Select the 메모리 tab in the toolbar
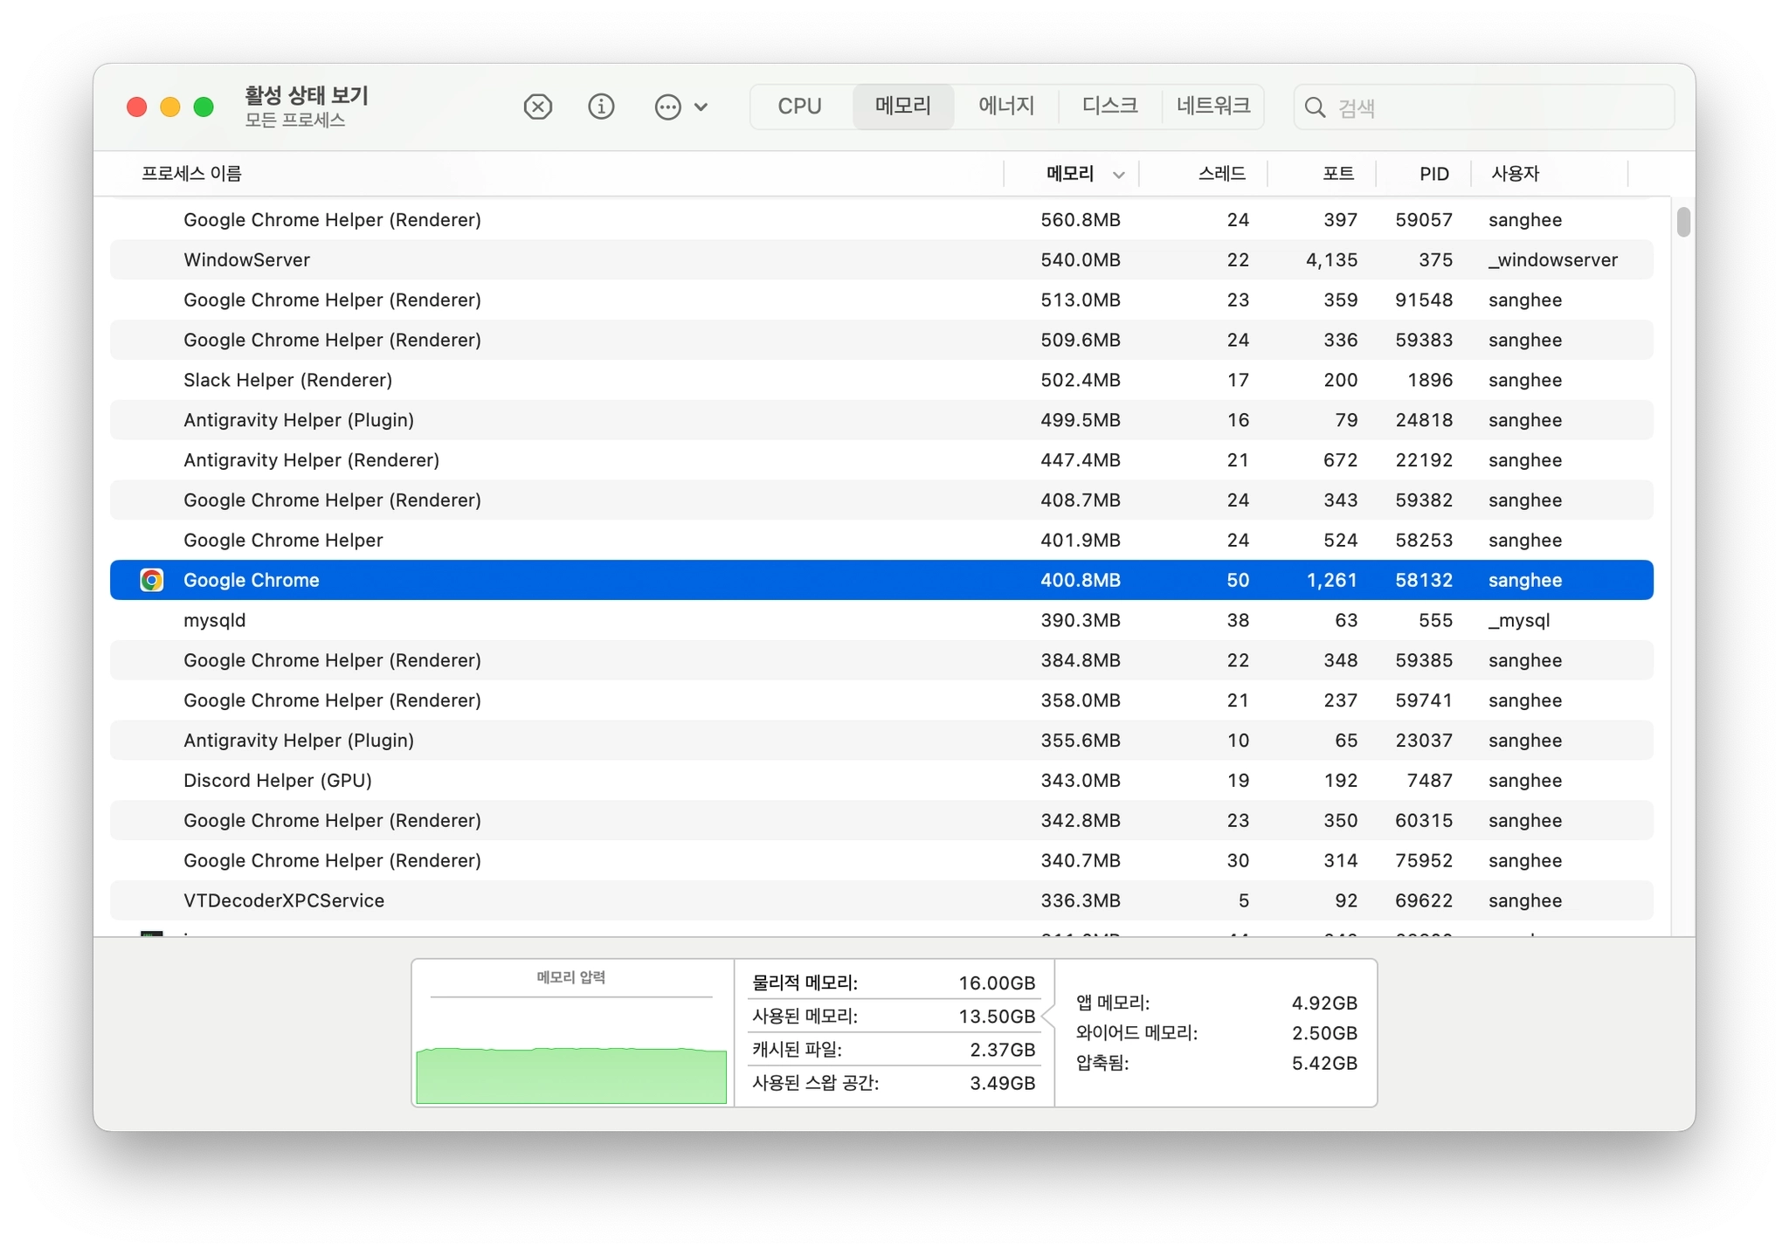Image resolution: width=1789 pixels, height=1255 pixels. (x=902, y=107)
